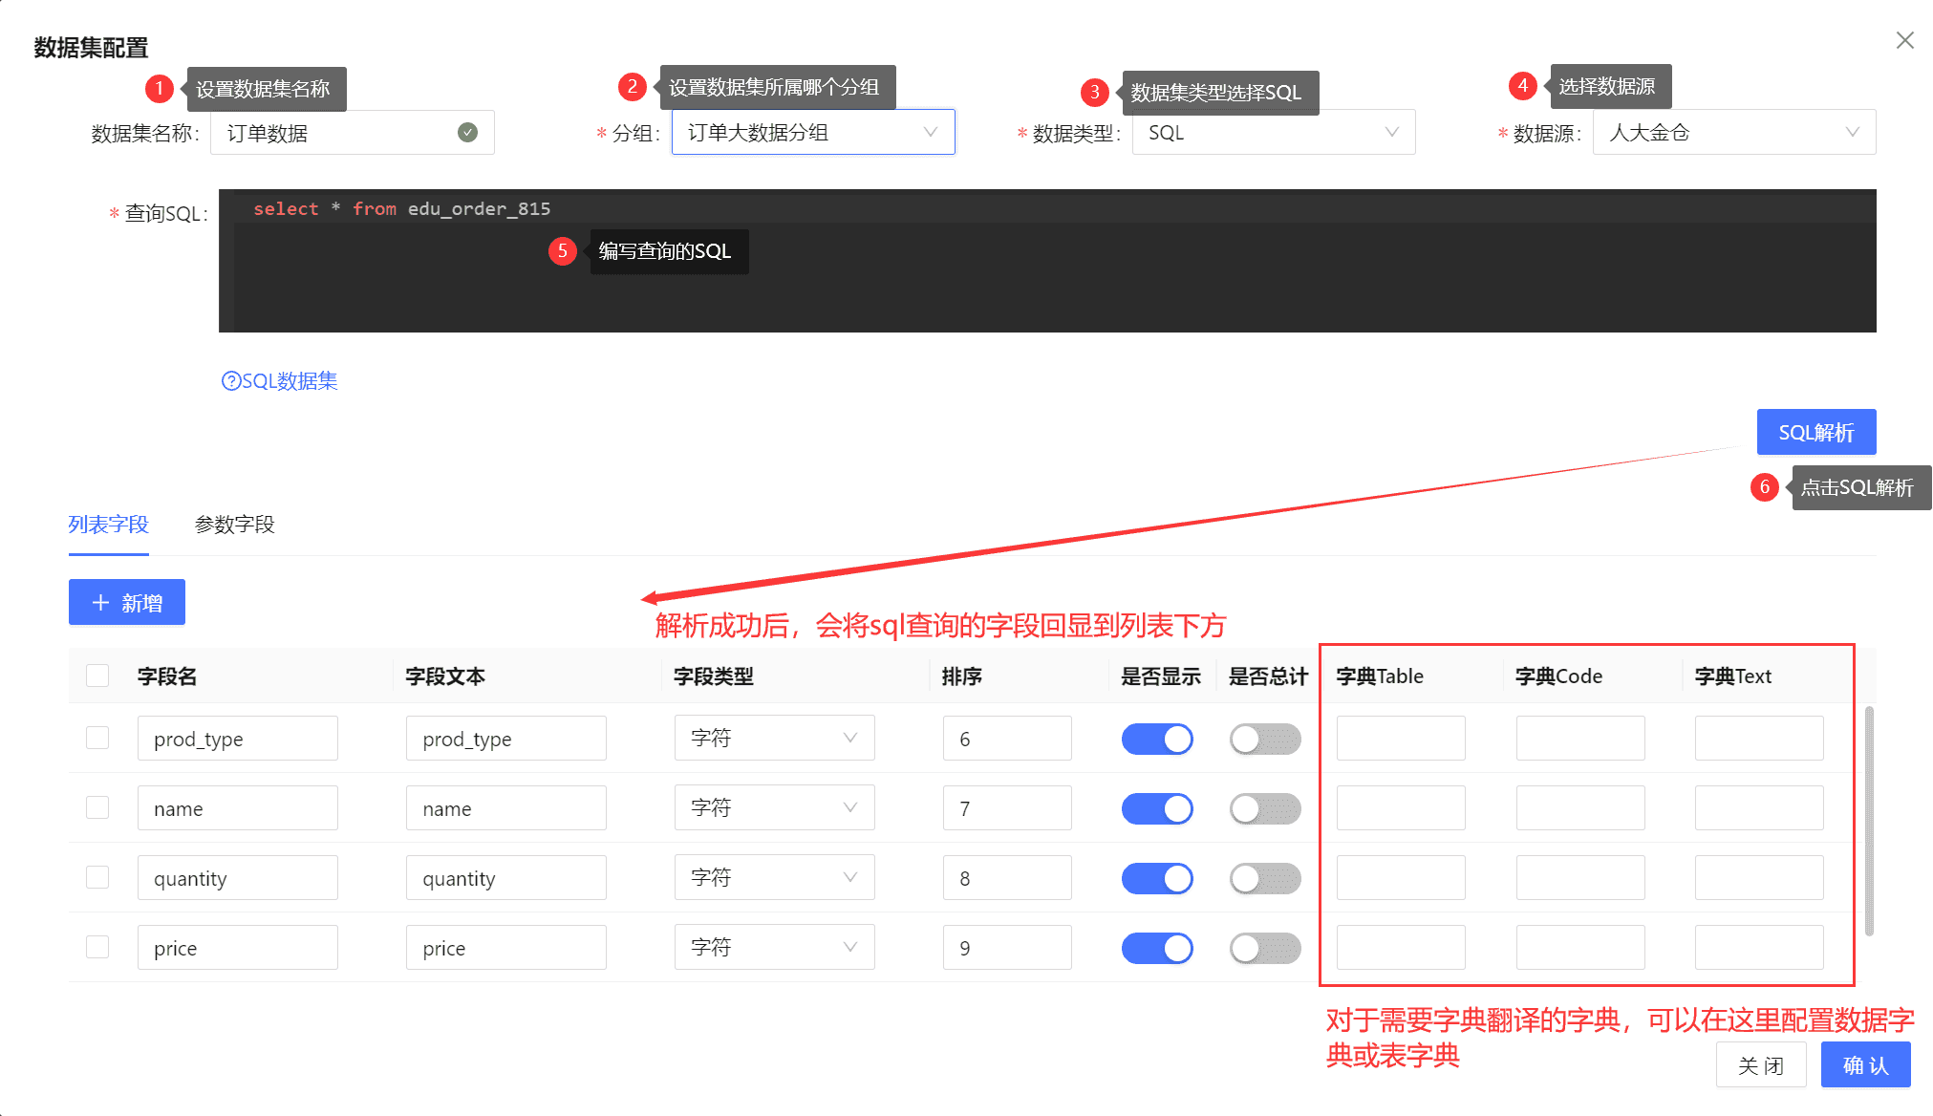Click the red number 5 annotation badge

(x=562, y=251)
